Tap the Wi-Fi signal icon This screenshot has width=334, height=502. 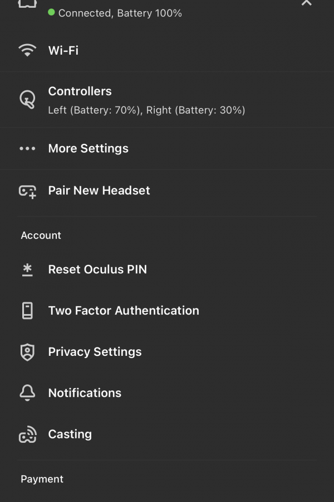click(x=27, y=50)
